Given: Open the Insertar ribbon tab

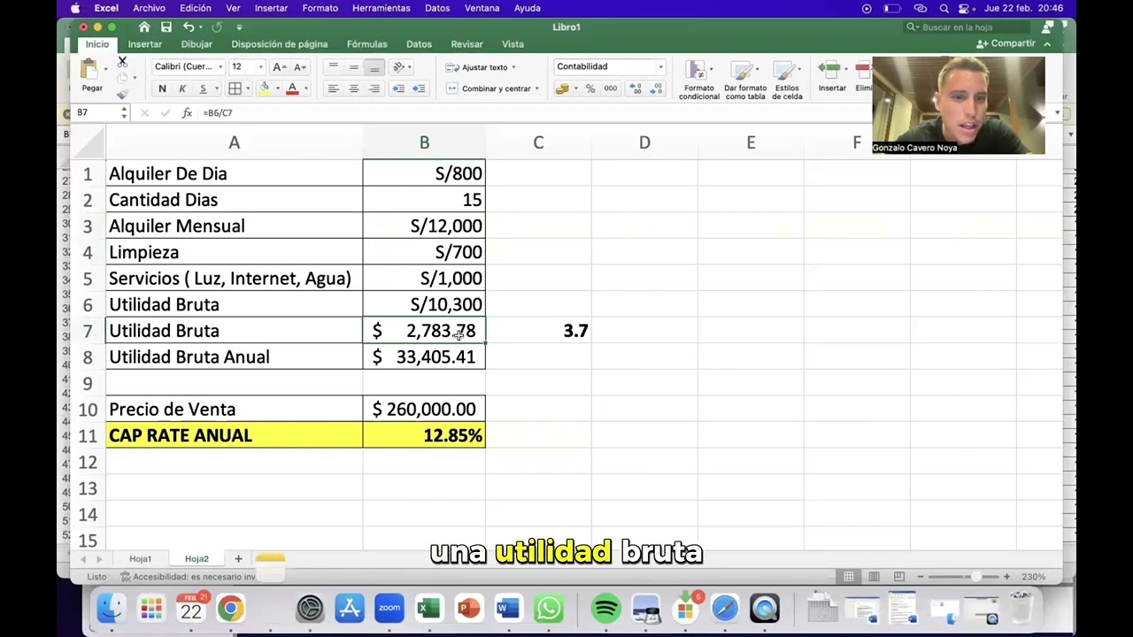Looking at the screenshot, I should [x=144, y=44].
